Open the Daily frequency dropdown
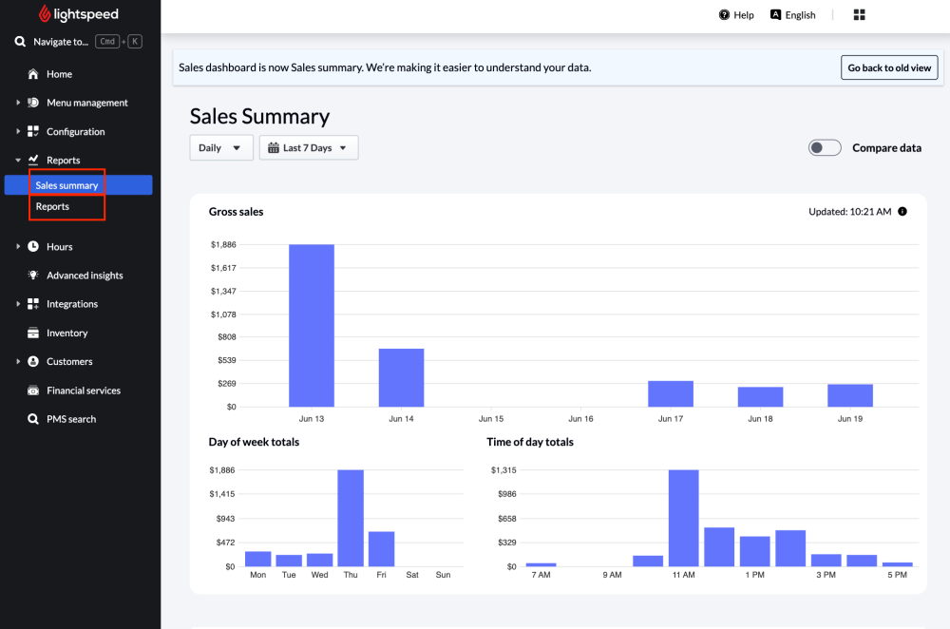 pyautogui.click(x=220, y=147)
